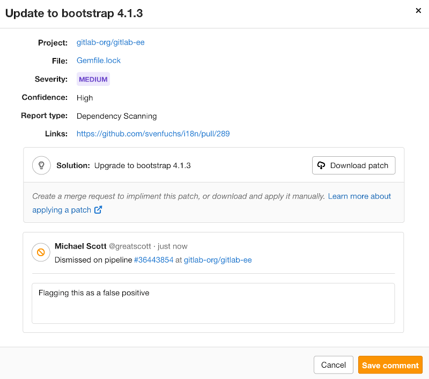Screen dimensions: 429x379
Task: Click the lightbulb icon beside Solution
Action: click(x=41, y=165)
